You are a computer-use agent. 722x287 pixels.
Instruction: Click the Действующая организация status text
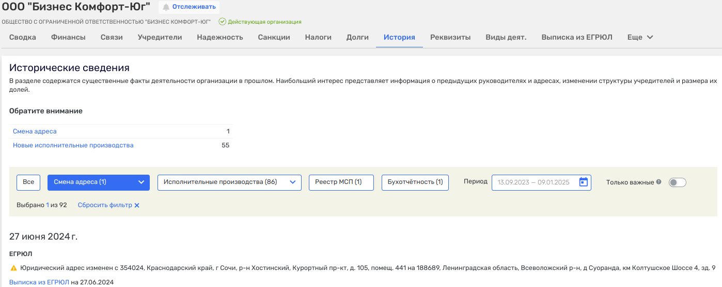click(x=264, y=22)
